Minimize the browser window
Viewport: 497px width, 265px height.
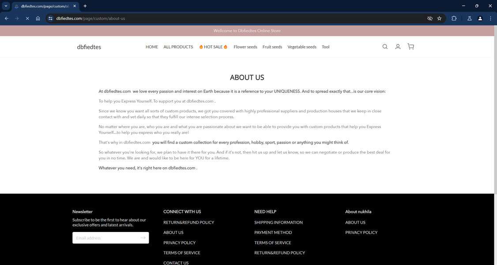click(x=463, y=6)
